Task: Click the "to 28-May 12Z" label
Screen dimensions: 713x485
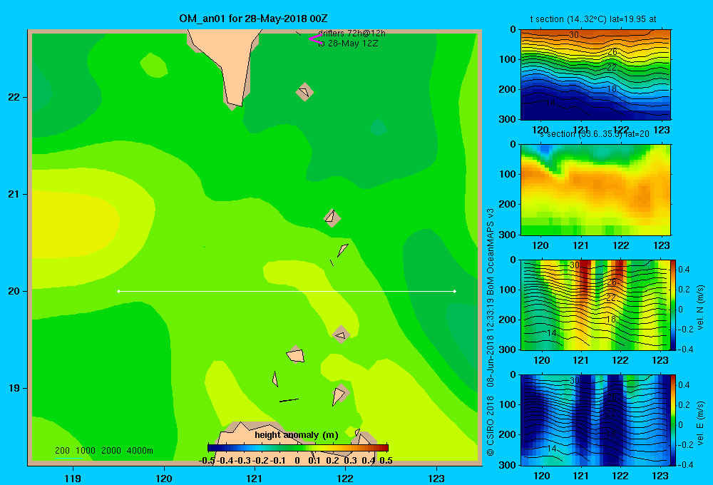Action: tap(348, 44)
